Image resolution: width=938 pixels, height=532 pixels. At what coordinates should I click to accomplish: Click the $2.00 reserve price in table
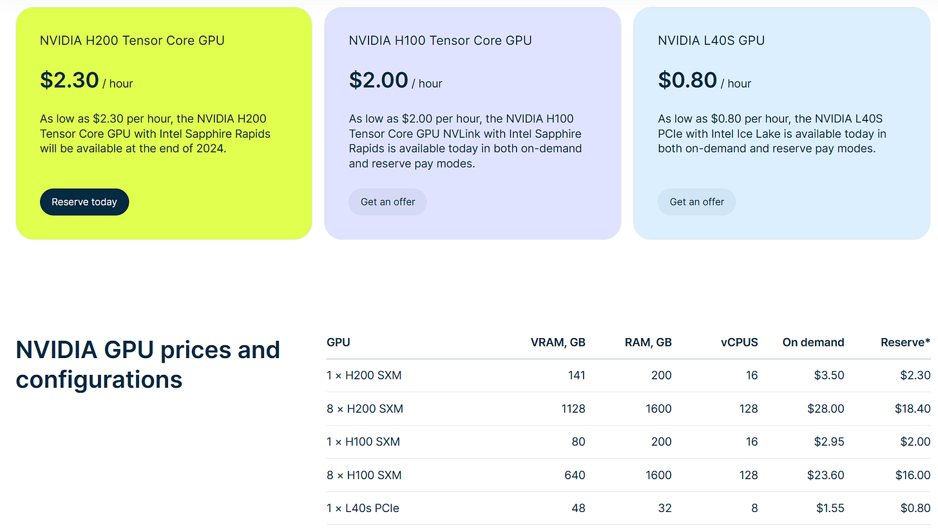click(915, 442)
